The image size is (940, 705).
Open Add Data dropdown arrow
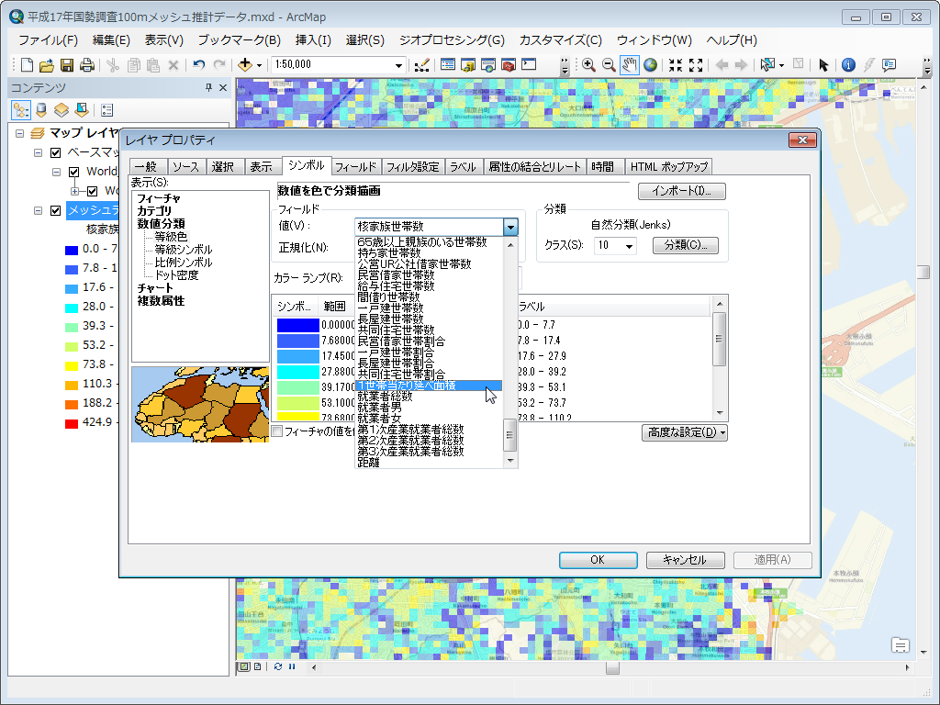(259, 65)
